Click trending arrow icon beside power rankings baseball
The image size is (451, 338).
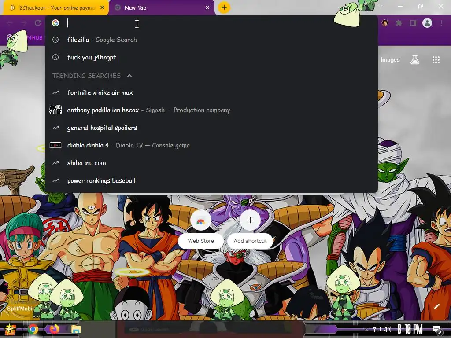pyautogui.click(x=55, y=180)
